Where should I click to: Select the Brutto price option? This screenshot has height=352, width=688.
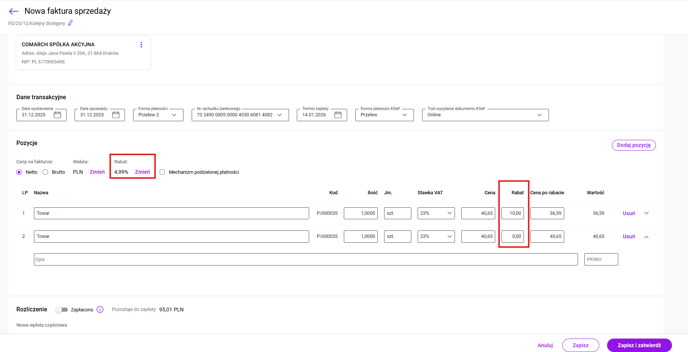[x=45, y=172]
